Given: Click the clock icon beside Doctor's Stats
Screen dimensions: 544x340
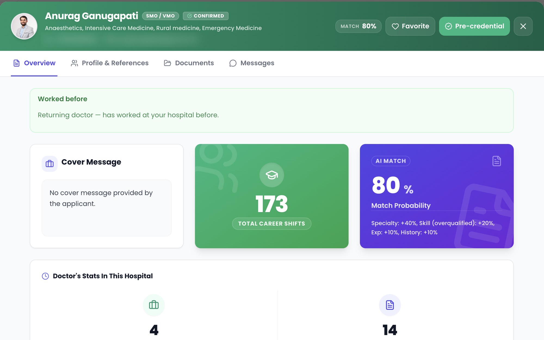Looking at the screenshot, I should (45, 276).
